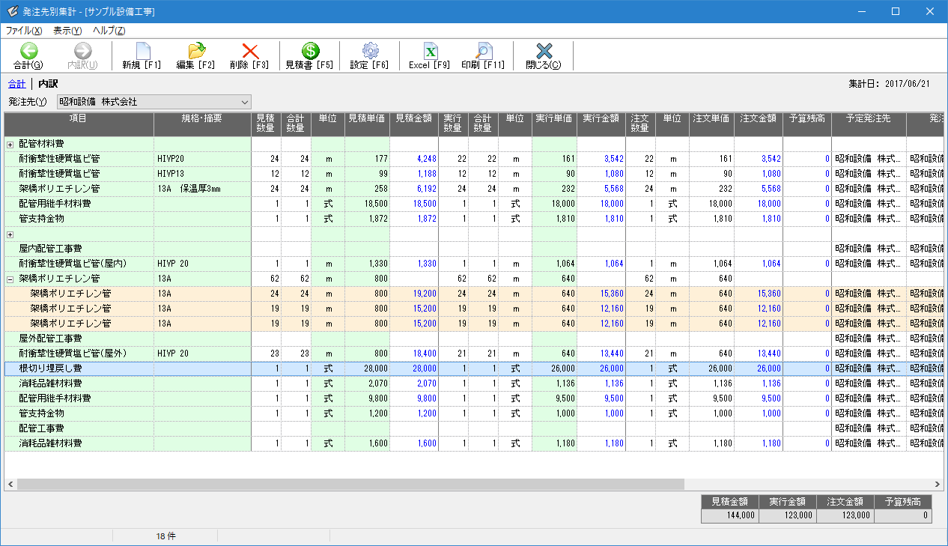This screenshot has height=546, width=948.
Task: Maximize the 発注先別集計 window
Action: click(896, 11)
